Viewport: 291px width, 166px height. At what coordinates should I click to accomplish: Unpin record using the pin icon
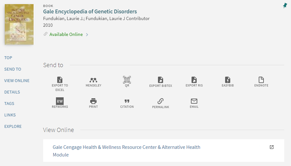[x=285, y=5]
